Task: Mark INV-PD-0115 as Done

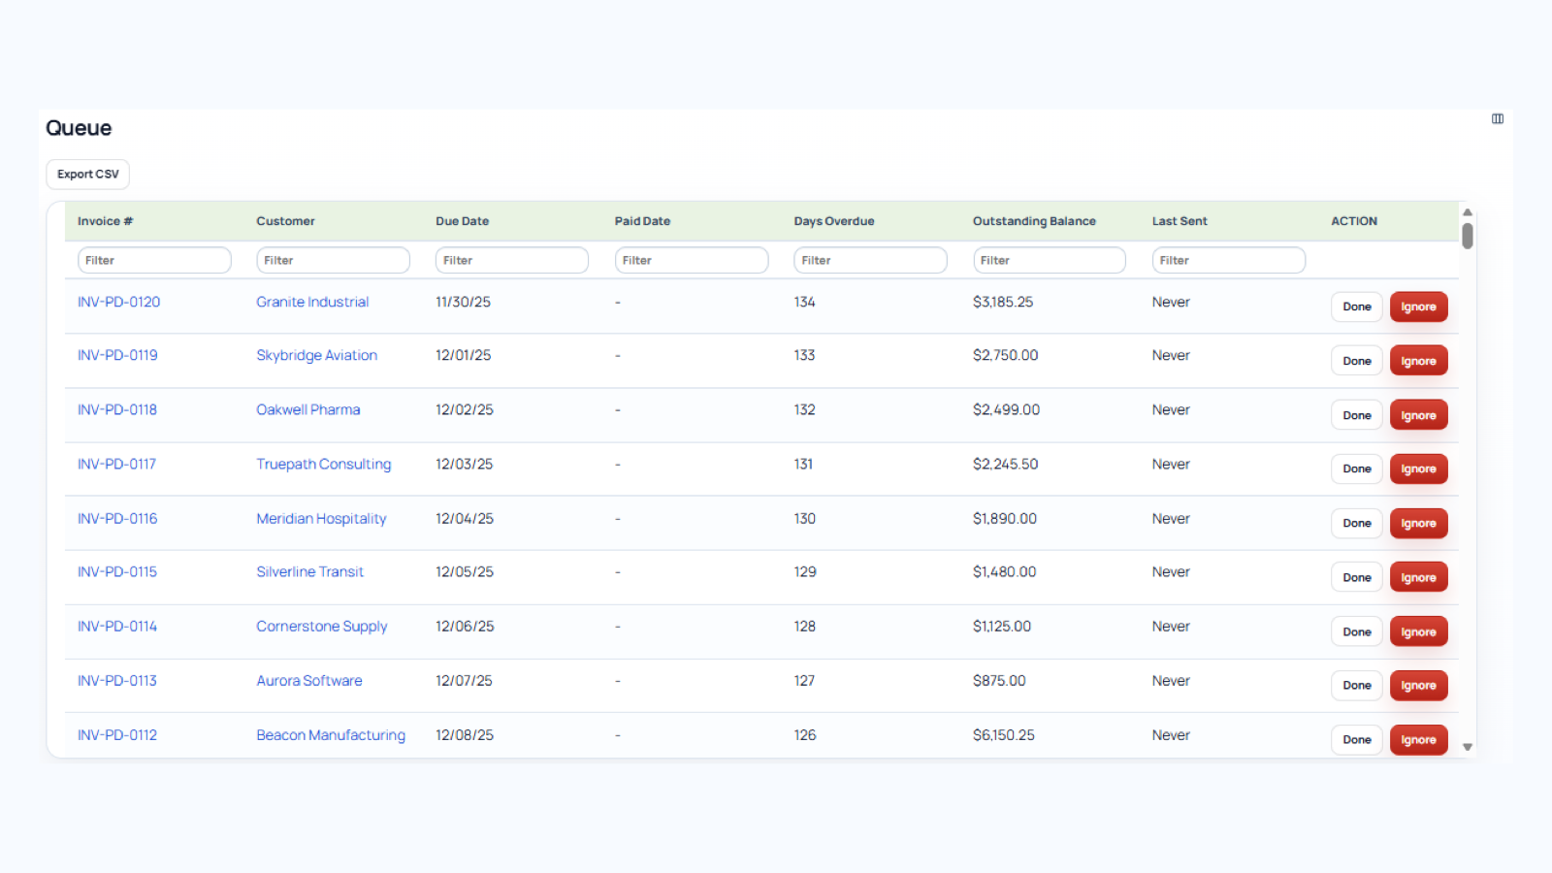Action: point(1357,577)
